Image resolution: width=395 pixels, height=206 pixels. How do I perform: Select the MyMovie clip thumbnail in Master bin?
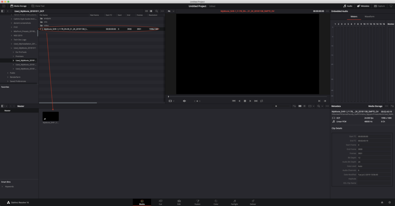tap(51, 116)
